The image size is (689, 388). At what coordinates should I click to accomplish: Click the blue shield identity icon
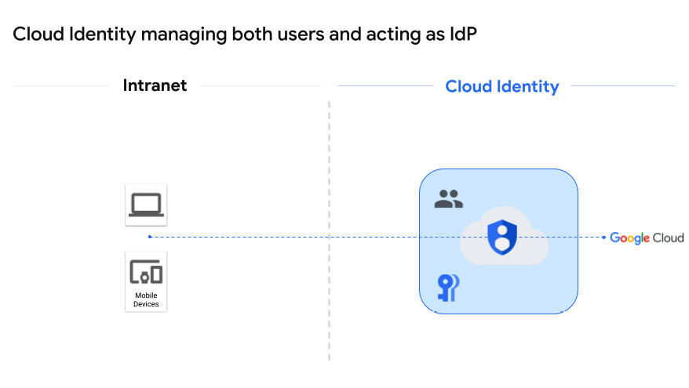502,237
